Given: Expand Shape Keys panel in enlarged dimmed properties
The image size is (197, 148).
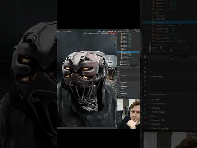Looking at the screenshot, I should (157, 77).
